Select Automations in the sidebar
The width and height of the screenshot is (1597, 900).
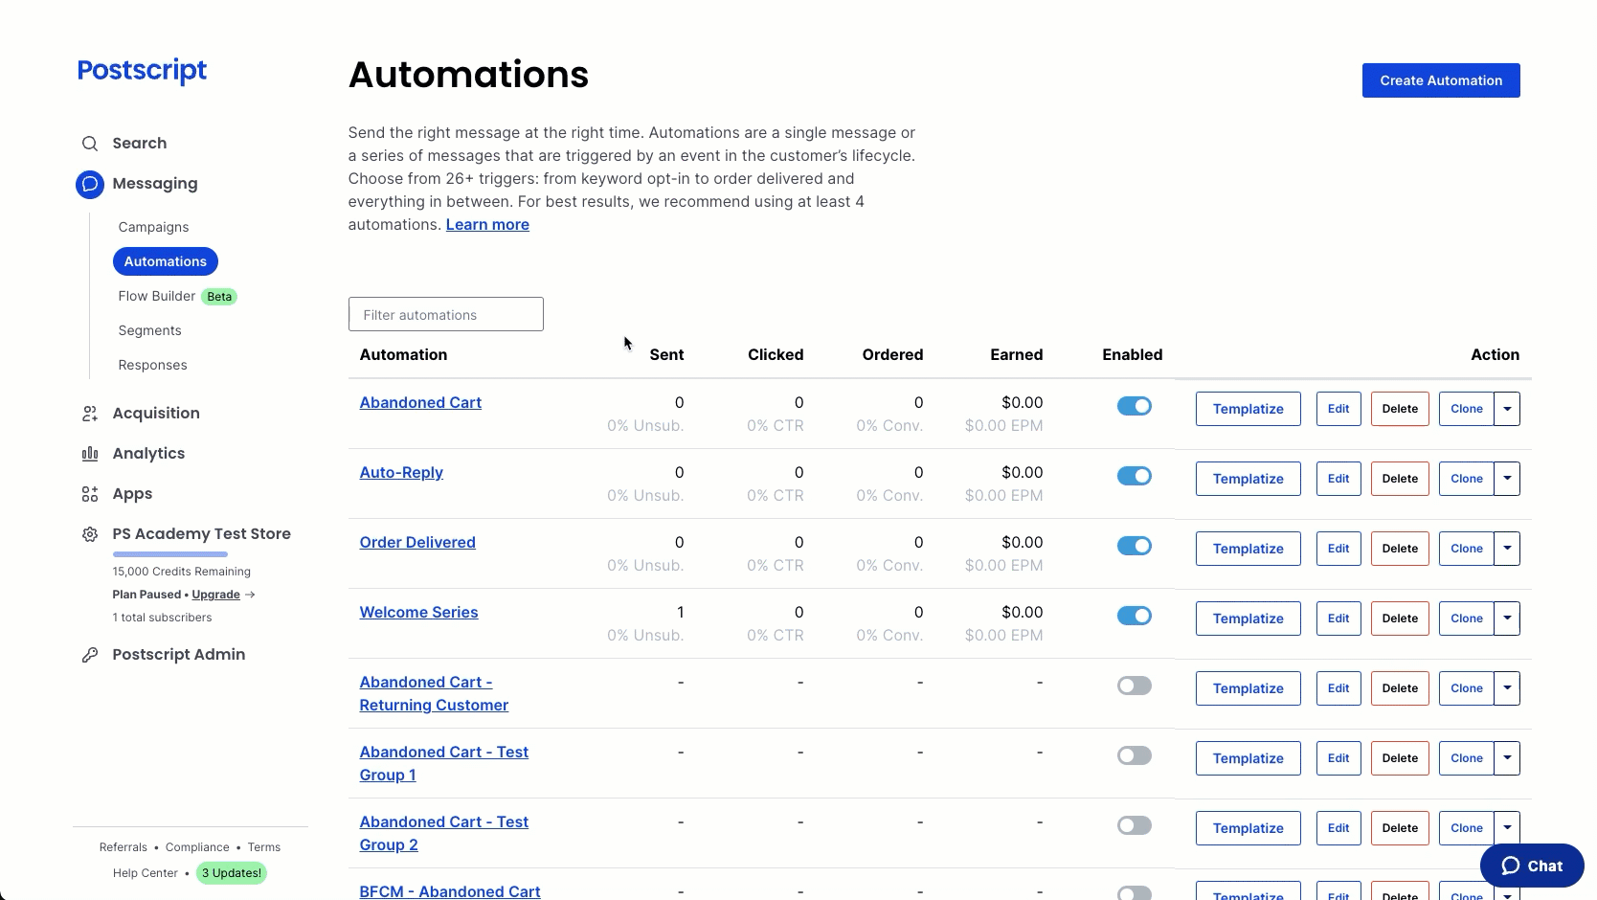(x=166, y=261)
